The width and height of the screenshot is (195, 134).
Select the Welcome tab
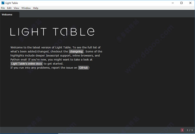pos(9,15)
